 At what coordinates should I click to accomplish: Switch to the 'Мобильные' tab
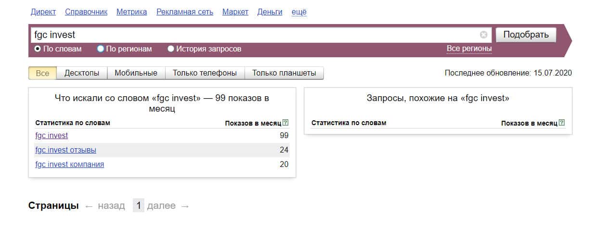[x=136, y=73]
